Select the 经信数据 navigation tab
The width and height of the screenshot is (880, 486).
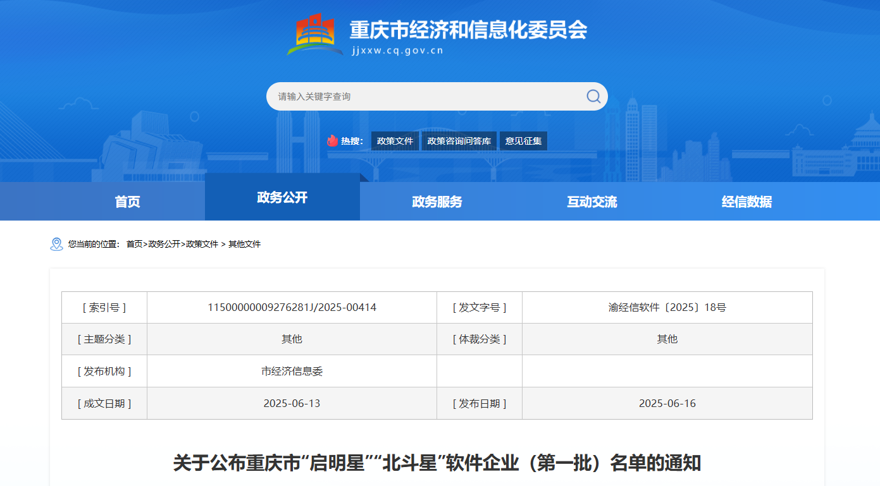(747, 202)
